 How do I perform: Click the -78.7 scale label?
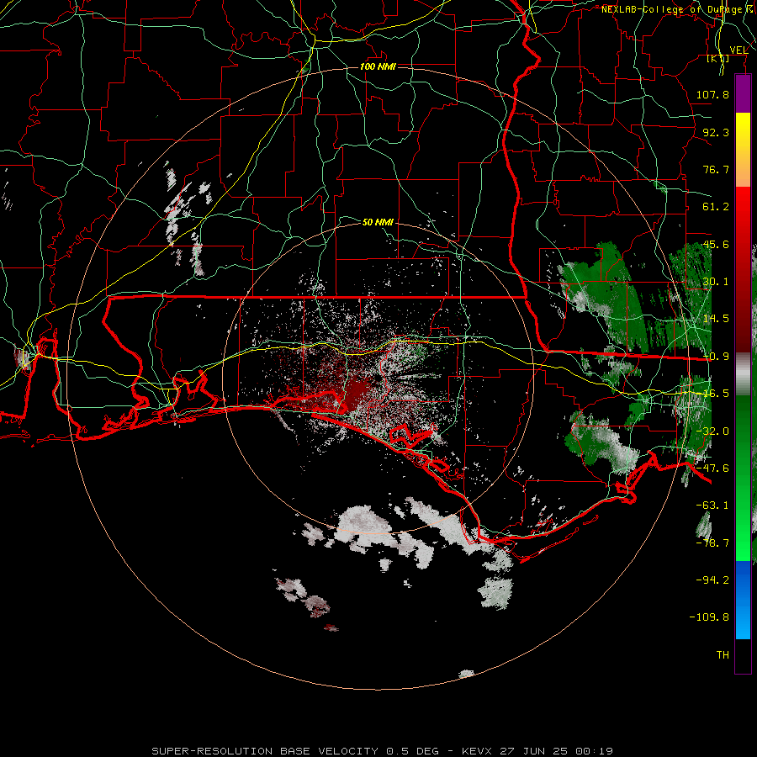point(712,543)
